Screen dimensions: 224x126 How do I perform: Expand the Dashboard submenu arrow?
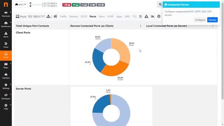click(11, 22)
